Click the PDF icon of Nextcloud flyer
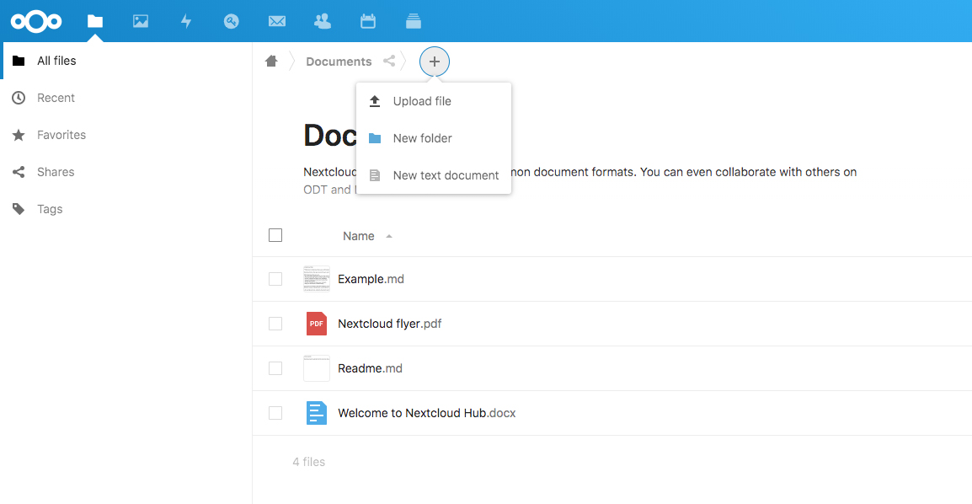This screenshot has height=504, width=972. pyautogui.click(x=317, y=324)
